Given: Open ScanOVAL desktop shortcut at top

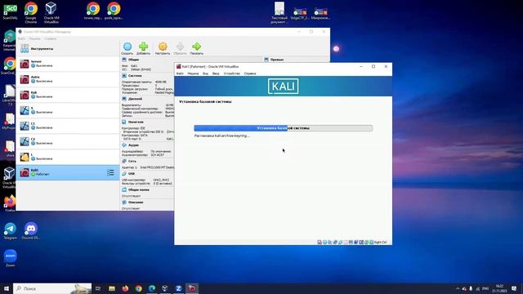Looking at the screenshot, I should [x=10, y=12].
